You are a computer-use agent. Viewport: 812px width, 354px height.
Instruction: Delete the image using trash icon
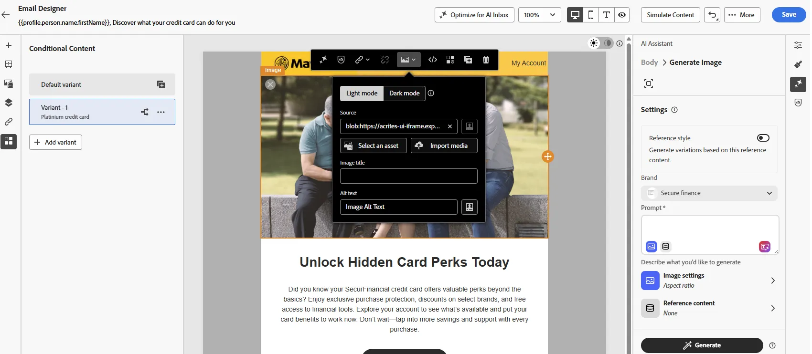click(486, 60)
